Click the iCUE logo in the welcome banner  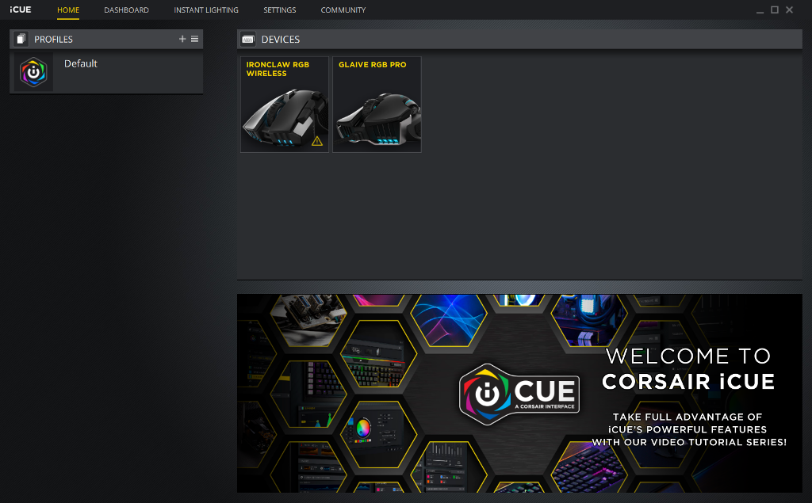519,392
